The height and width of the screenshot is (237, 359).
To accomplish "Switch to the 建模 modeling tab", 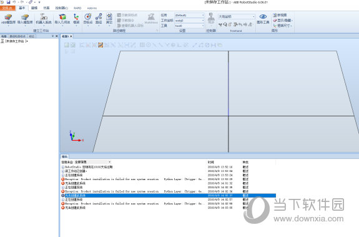I will coord(34,8).
